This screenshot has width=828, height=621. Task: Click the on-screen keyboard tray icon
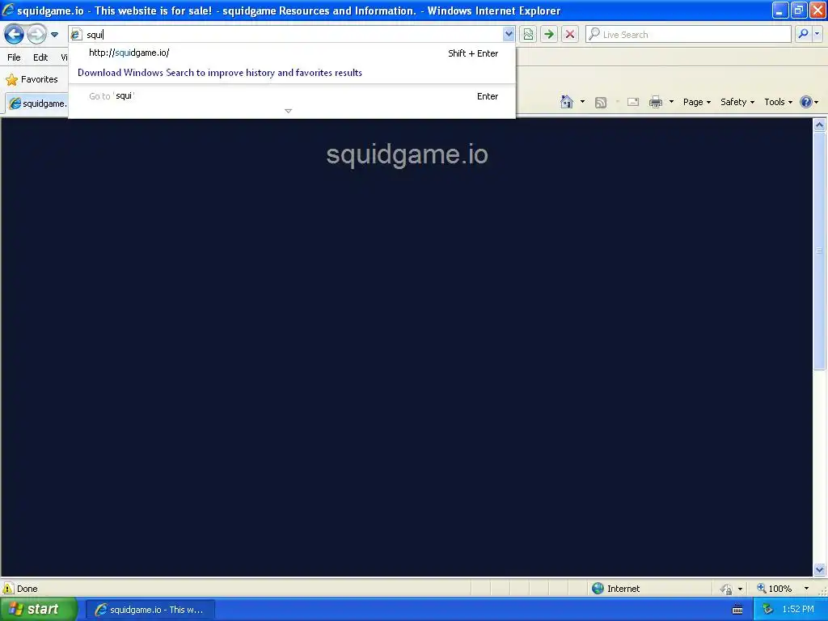[x=737, y=610]
